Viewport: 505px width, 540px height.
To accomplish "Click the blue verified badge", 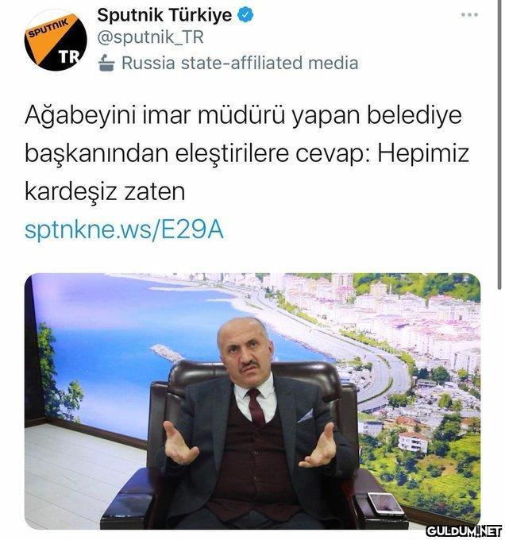I will point(246,15).
